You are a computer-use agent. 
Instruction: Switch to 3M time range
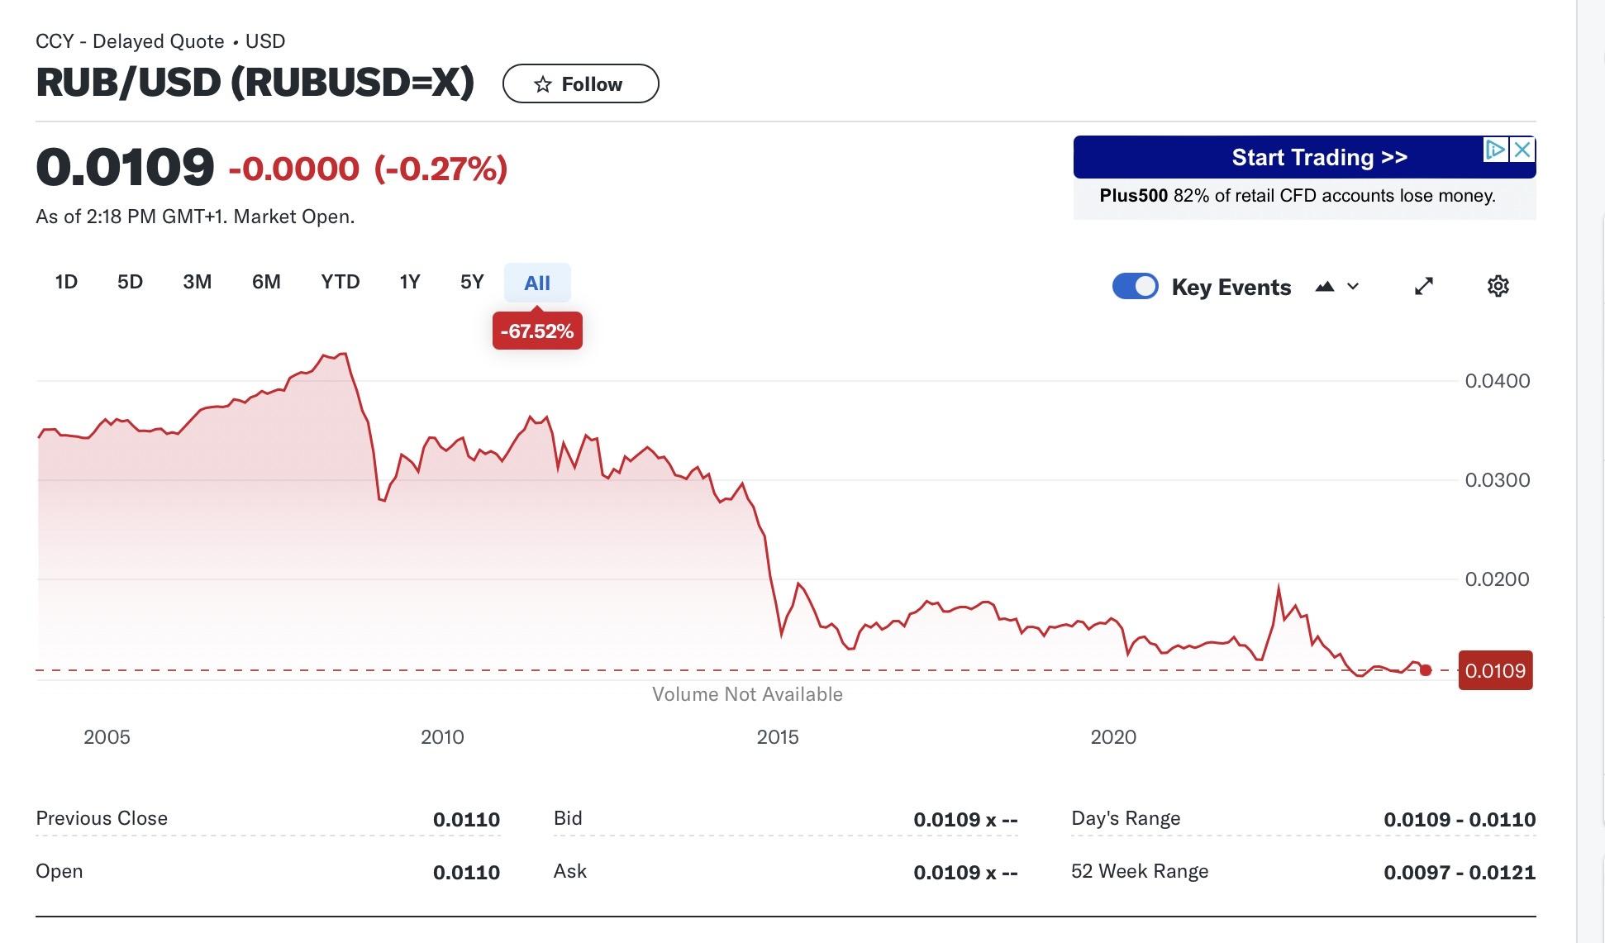click(x=197, y=282)
